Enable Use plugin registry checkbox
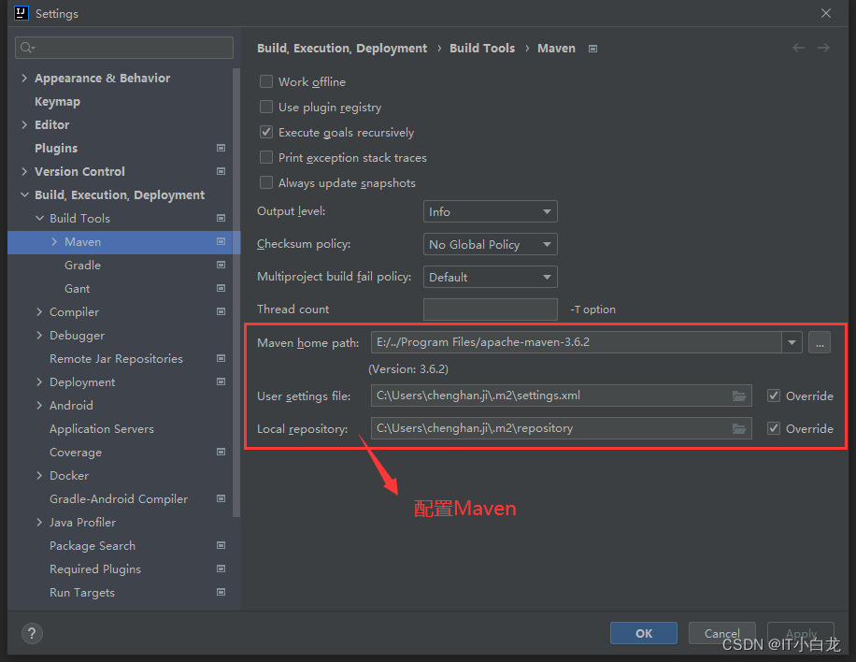The image size is (856, 662). 266,107
